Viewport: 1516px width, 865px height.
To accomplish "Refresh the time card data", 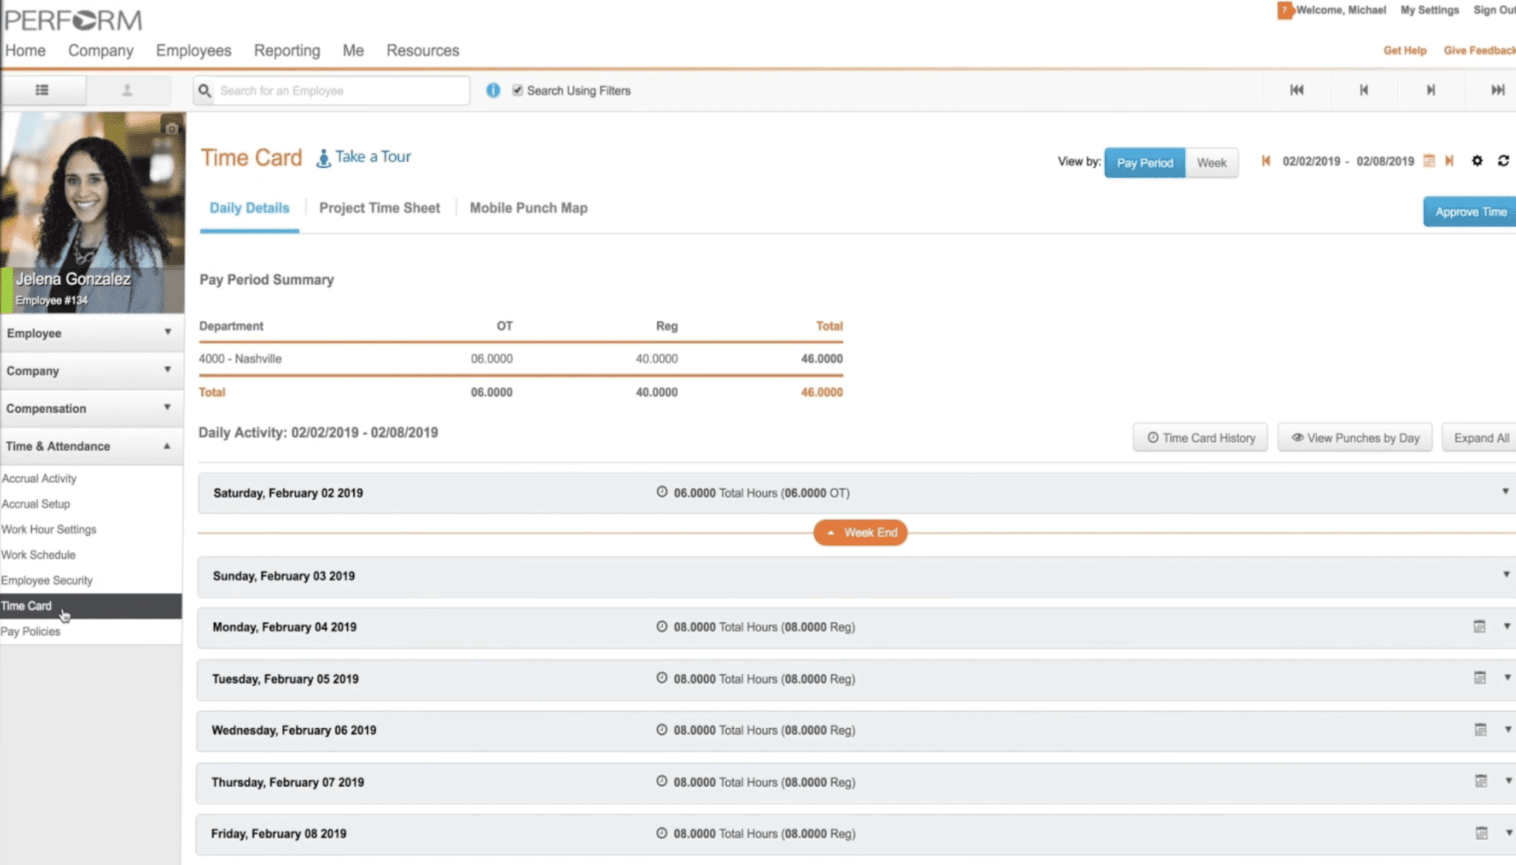I will (1503, 161).
